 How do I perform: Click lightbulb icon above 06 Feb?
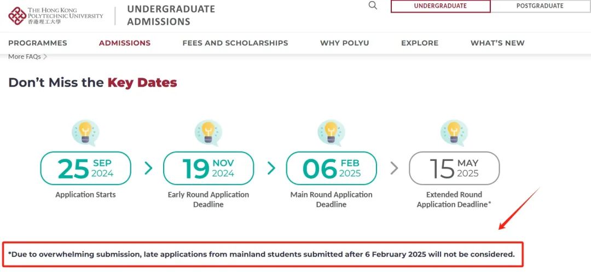coord(331,132)
